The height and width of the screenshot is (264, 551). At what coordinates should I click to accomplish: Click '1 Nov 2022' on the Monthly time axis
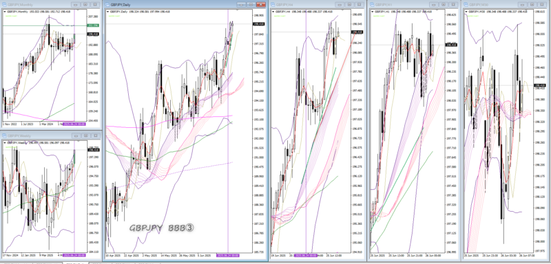click(9, 125)
